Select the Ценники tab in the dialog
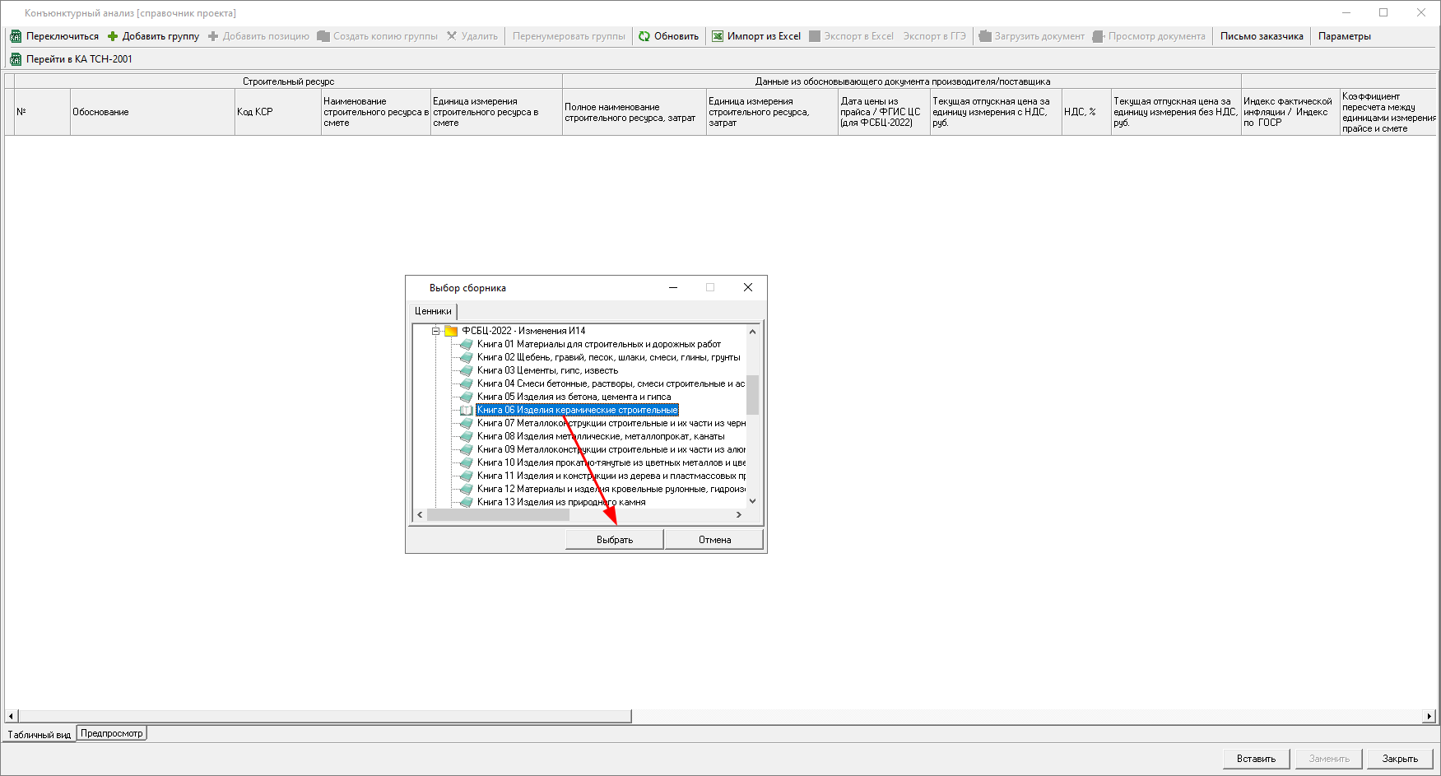Viewport: 1441px width, 776px height. click(x=433, y=311)
